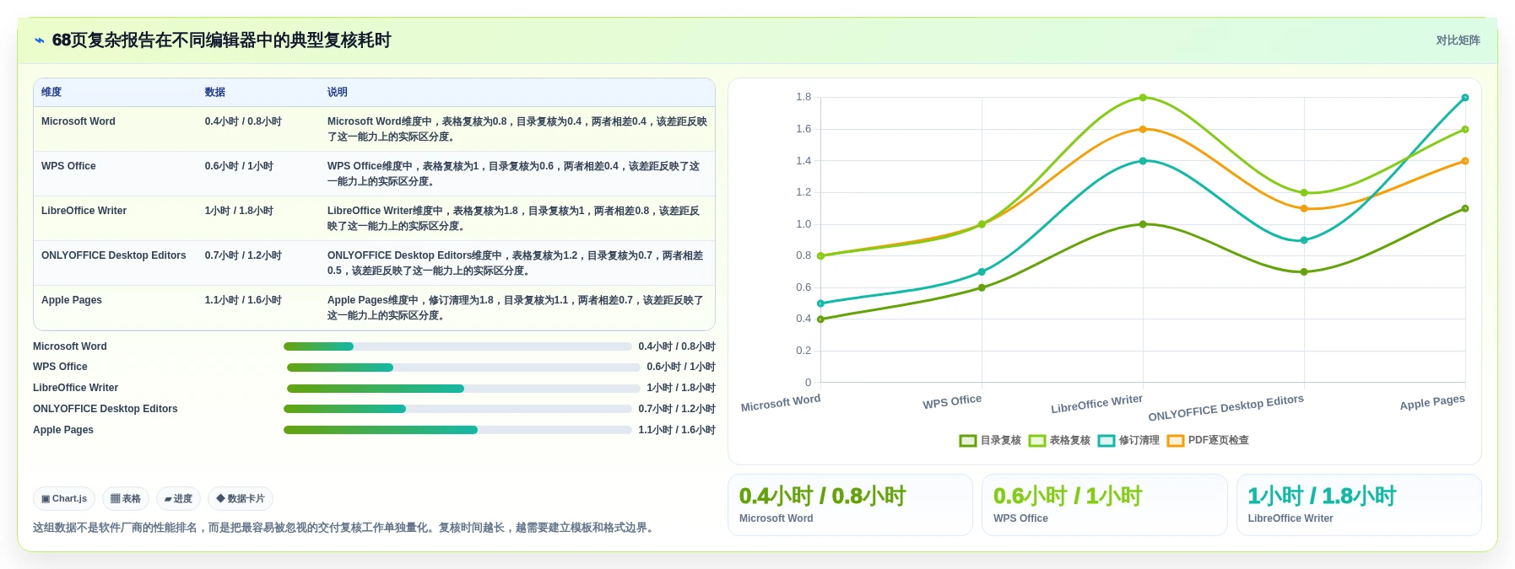This screenshot has width=1515, height=569.
Task: Click the 目录复核 green legend swatch
Action: point(968,440)
